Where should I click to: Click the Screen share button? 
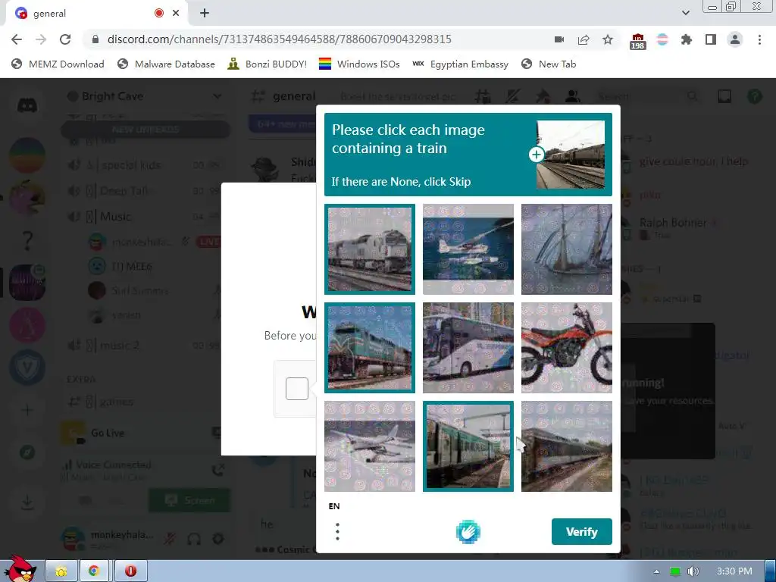[x=189, y=500]
